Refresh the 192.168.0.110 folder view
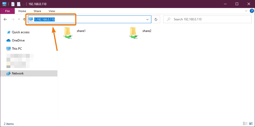 (x=156, y=19)
